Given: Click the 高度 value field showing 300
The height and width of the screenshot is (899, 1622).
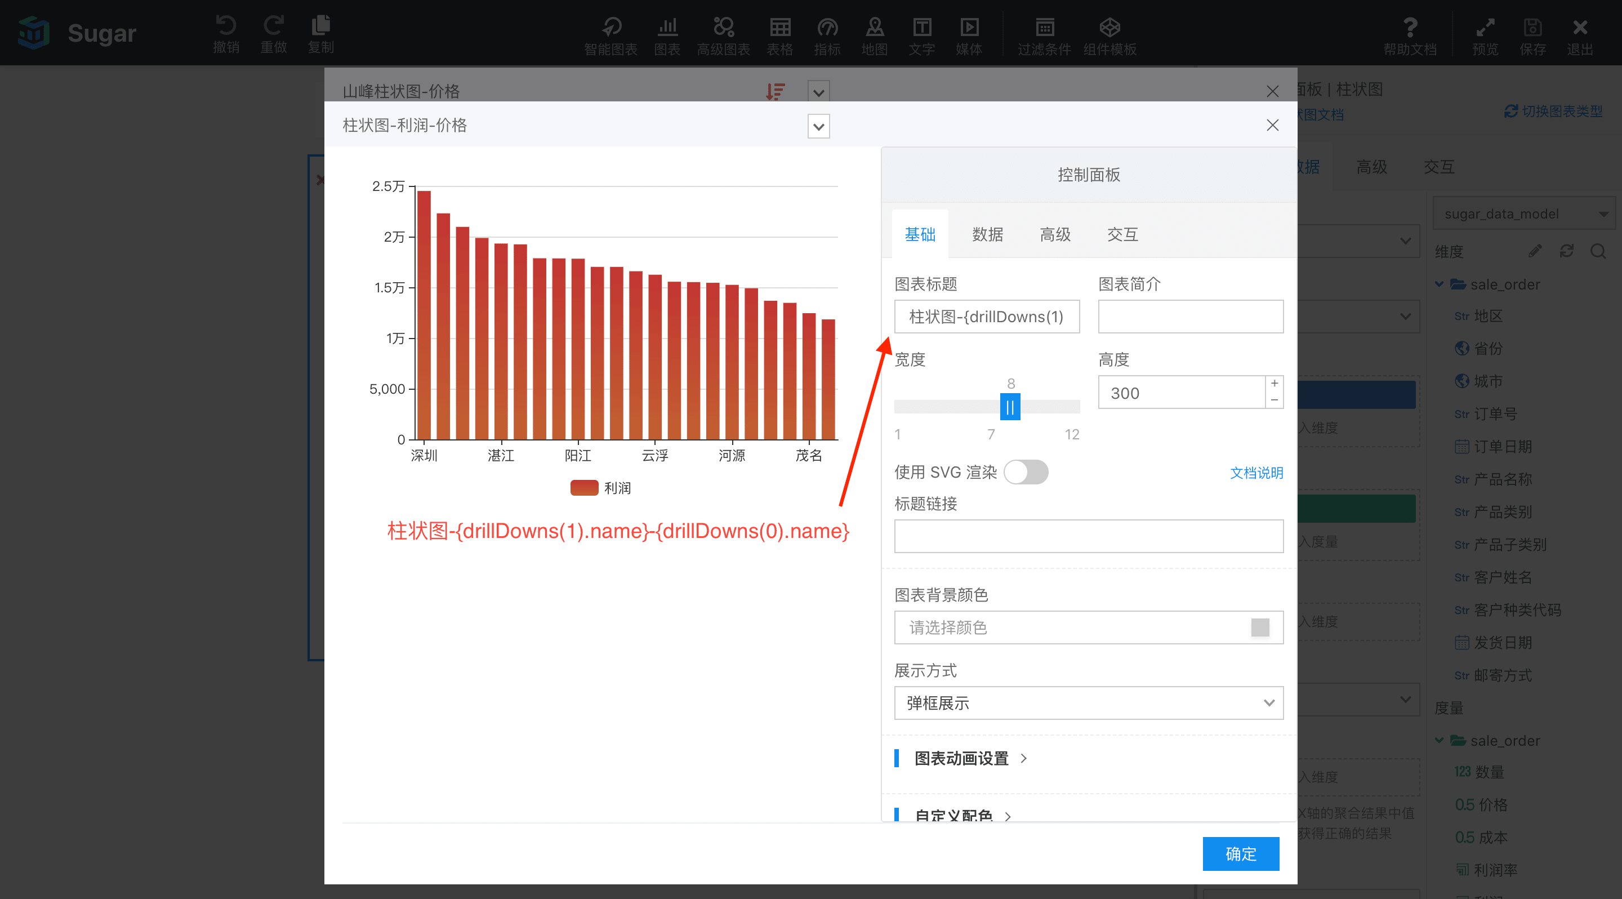Looking at the screenshot, I should tap(1182, 392).
